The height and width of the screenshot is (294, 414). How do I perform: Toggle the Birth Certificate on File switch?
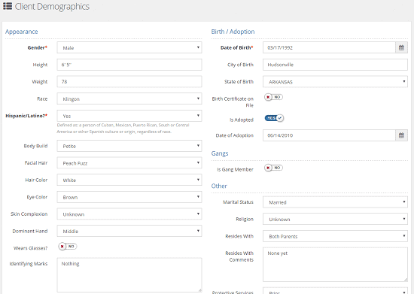(273, 97)
